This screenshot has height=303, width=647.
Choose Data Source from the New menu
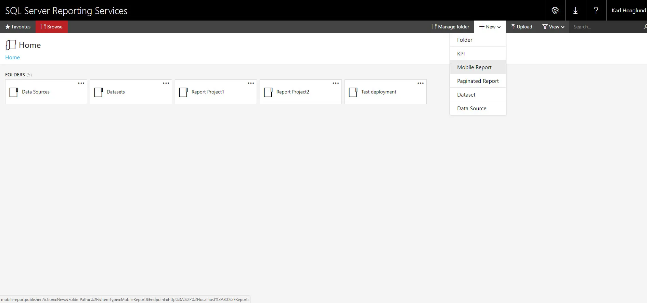(x=478, y=108)
